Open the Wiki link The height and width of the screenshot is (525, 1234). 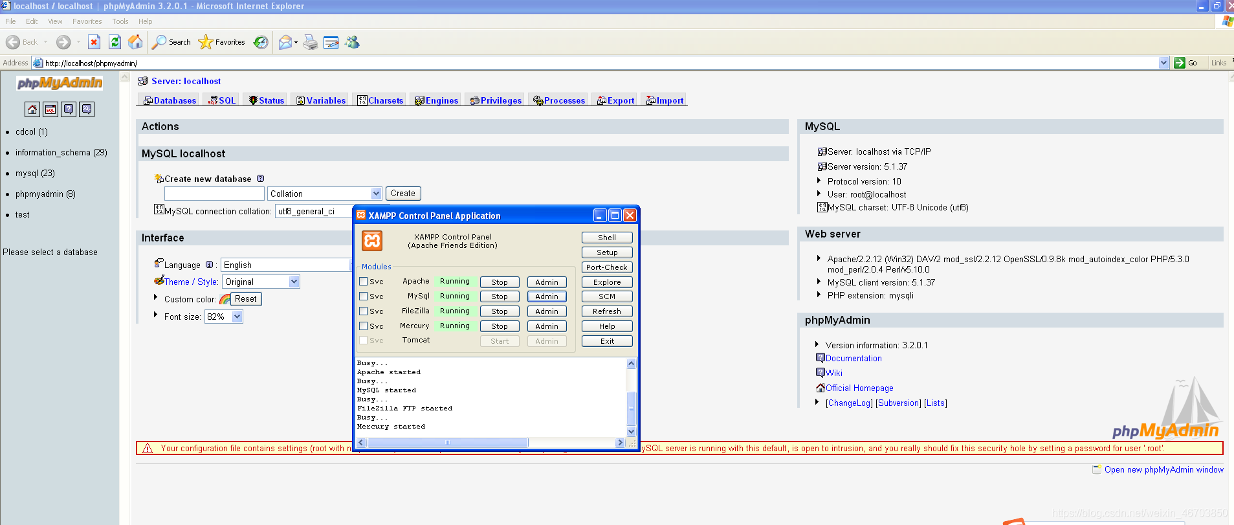pyautogui.click(x=834, y=373)
